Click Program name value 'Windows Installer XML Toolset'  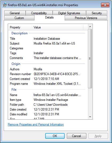click(x=57, y=84)
